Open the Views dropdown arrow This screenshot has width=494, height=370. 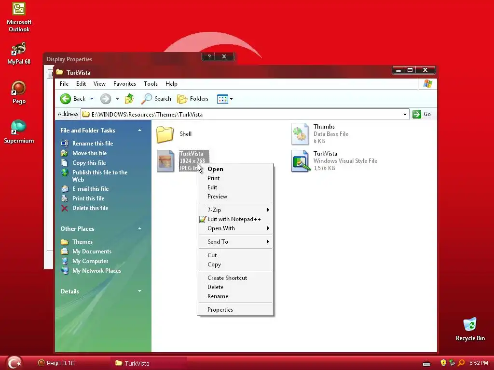coord(231,99)
